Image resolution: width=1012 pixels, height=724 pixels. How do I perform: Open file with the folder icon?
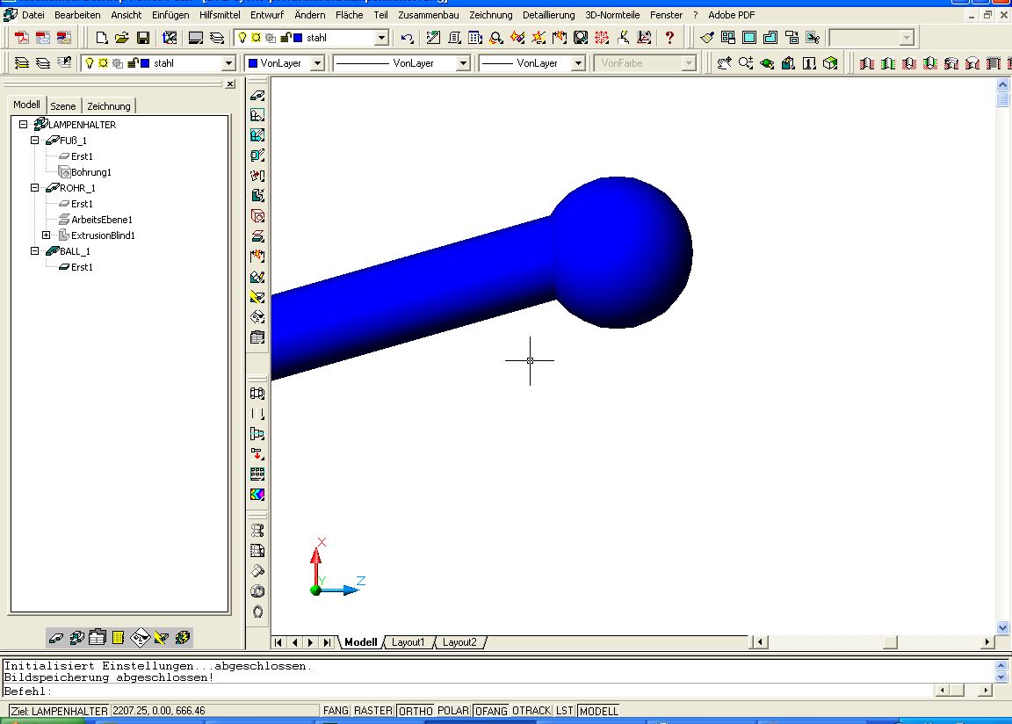click(122, 38)
